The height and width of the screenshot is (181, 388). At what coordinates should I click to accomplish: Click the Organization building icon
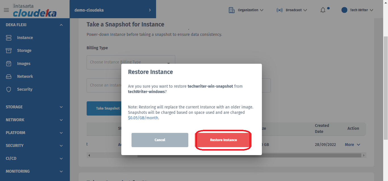pyautogui.click(x=231, y=10)
